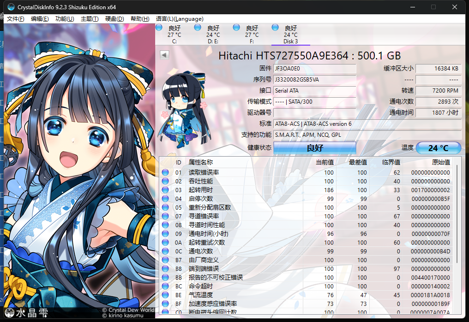This screenshot has width=469, height=322.
Task: Open the 功能(U) menu
Action: tap(65, 19)
